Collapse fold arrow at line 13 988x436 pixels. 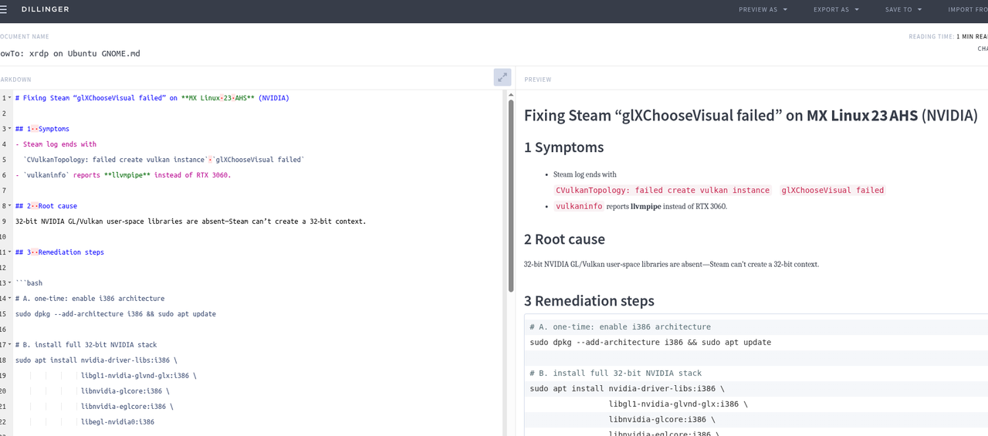coord(10,283)
